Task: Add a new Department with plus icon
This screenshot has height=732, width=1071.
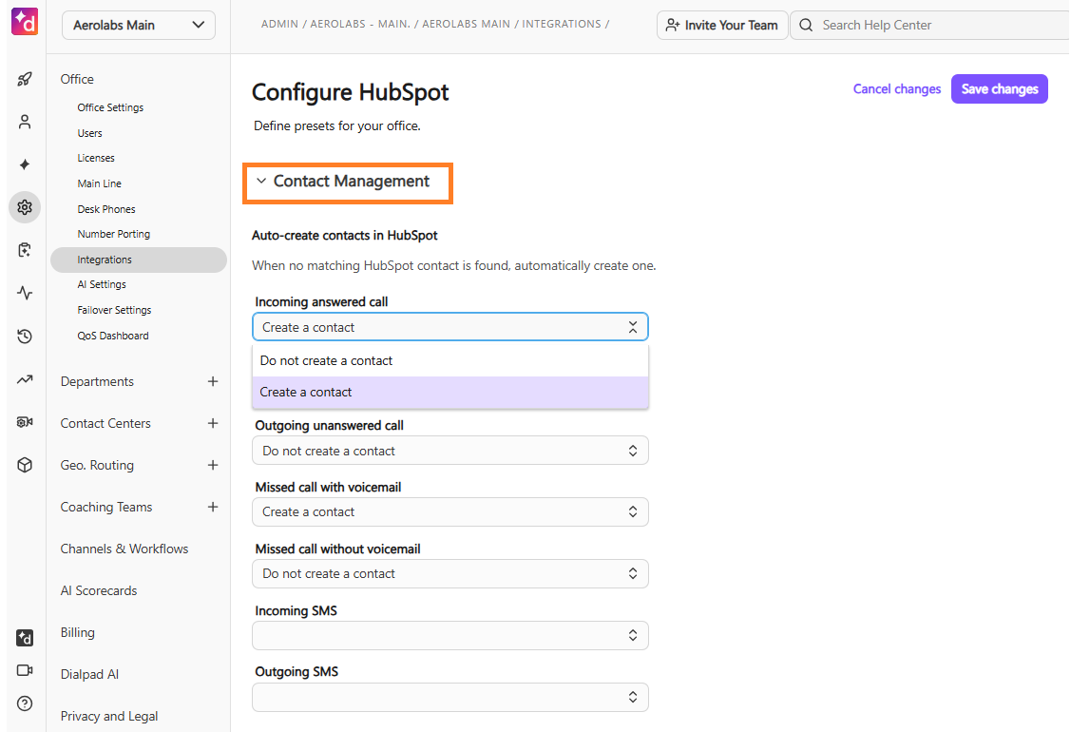Action: point(213,381)
